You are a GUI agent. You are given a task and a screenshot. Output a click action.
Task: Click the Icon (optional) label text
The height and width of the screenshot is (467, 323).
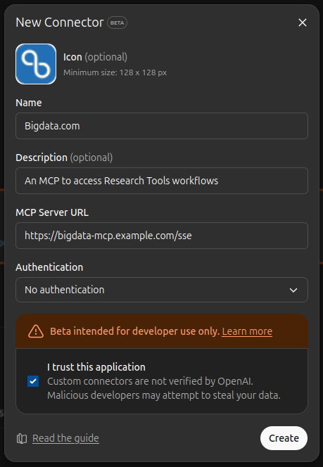(x=95, y=57)
